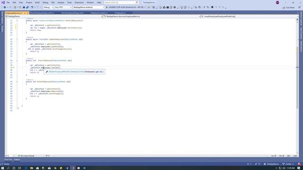Click the taskbar search icon

(9, 168)
